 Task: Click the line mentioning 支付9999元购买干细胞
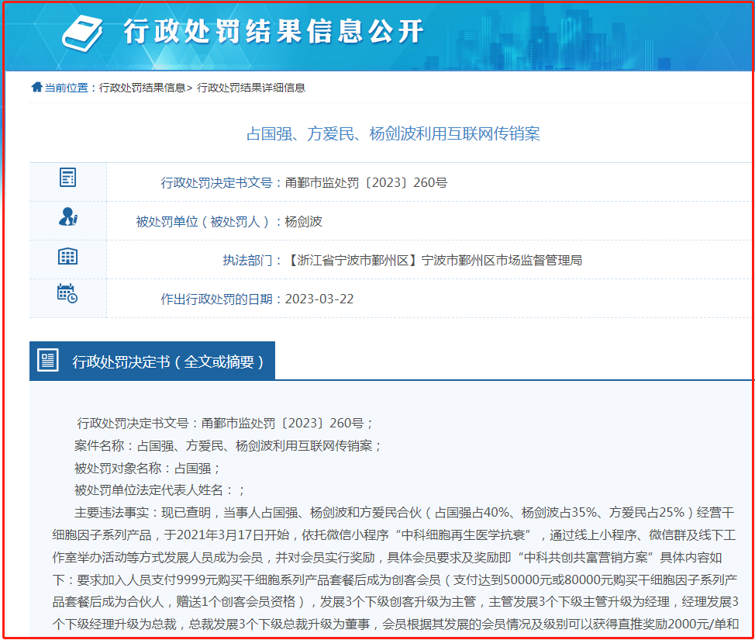[395, 579]
